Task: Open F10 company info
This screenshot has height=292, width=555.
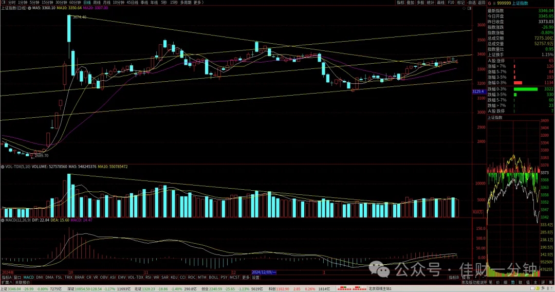Action: click(451, 3)
